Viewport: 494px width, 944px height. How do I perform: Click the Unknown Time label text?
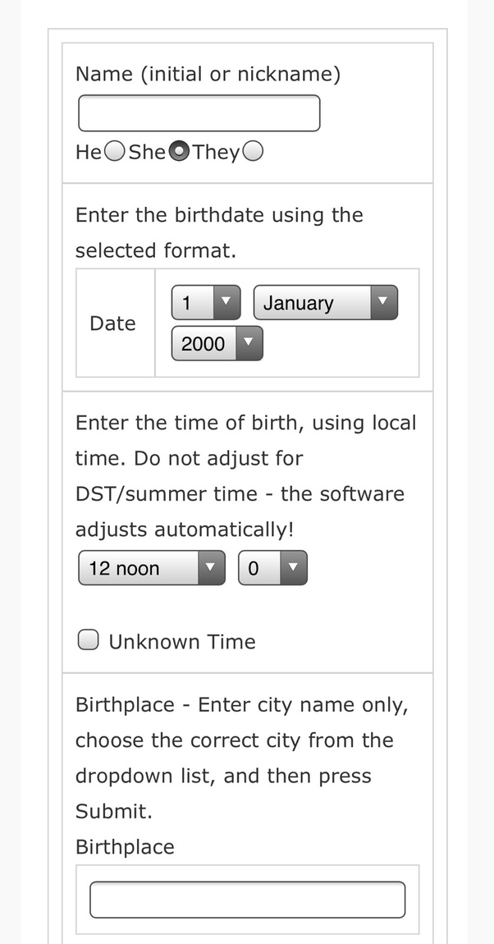[182, 642]
